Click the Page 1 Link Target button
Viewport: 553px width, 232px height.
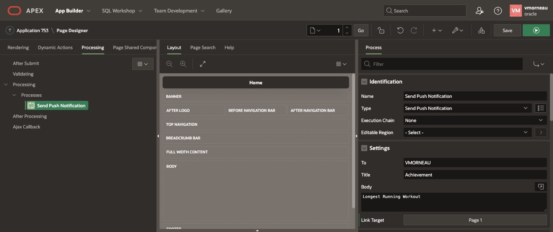[475, 220]
